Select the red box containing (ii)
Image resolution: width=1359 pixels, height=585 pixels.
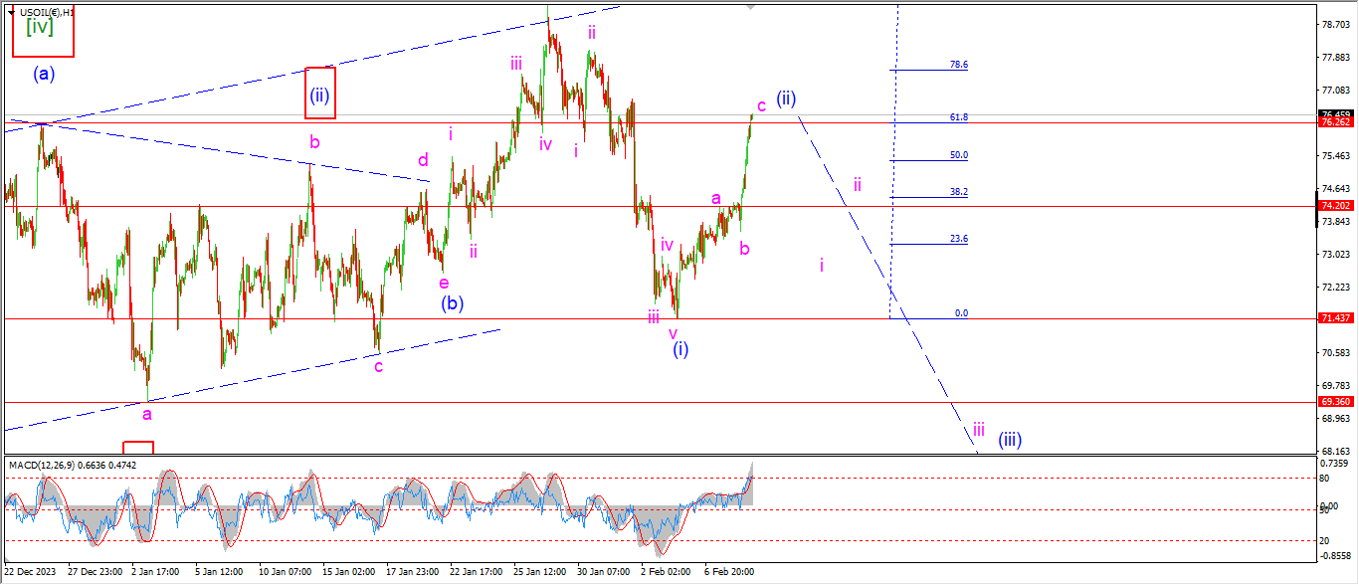point(320,93)
